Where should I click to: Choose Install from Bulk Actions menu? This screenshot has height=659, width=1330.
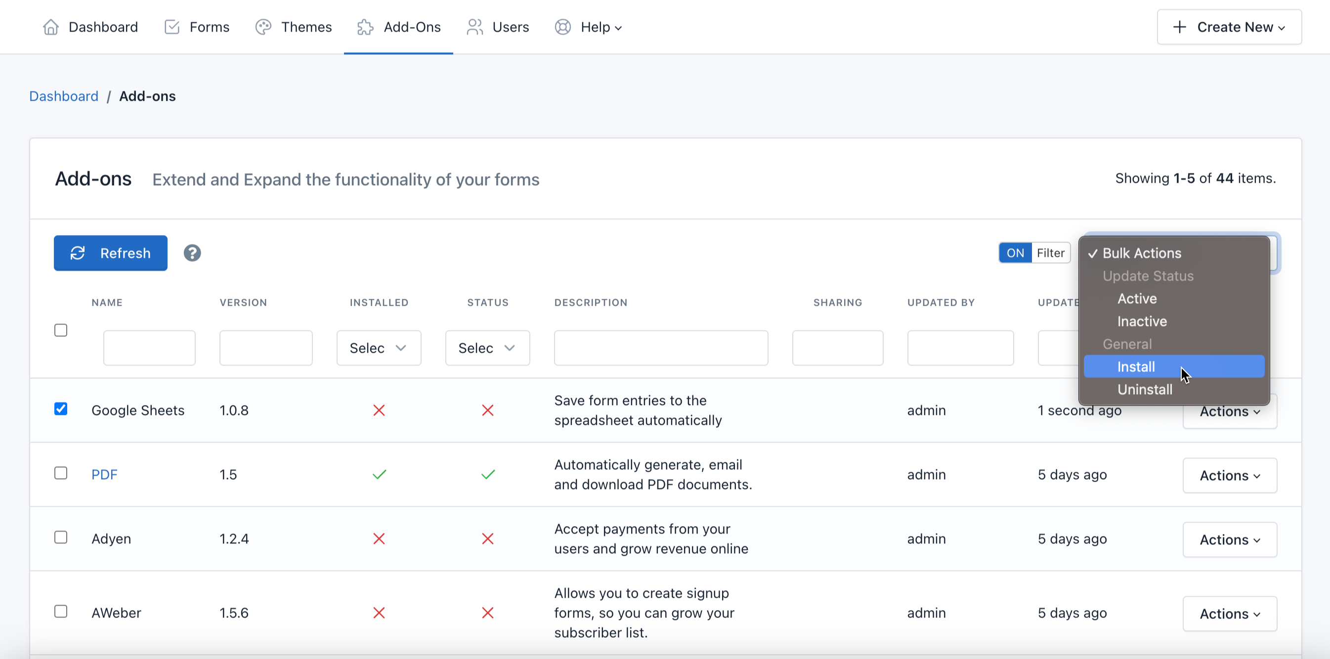(x=1136, y=367)
